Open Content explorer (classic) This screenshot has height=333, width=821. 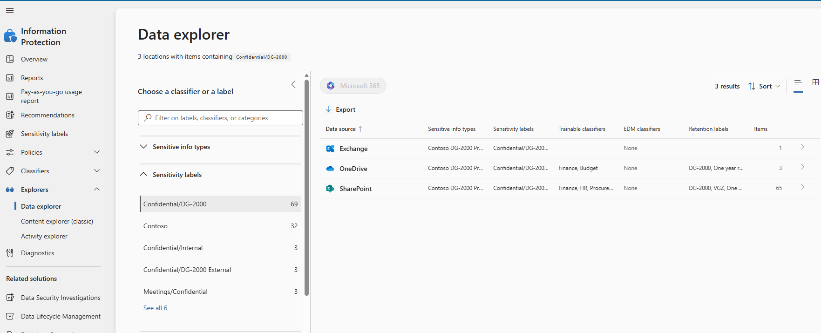[x=57, y=221]
